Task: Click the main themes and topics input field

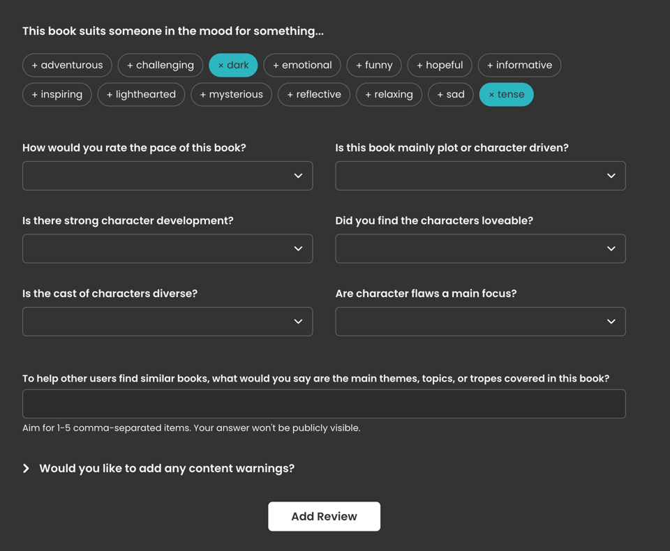Action: point(324,404)
